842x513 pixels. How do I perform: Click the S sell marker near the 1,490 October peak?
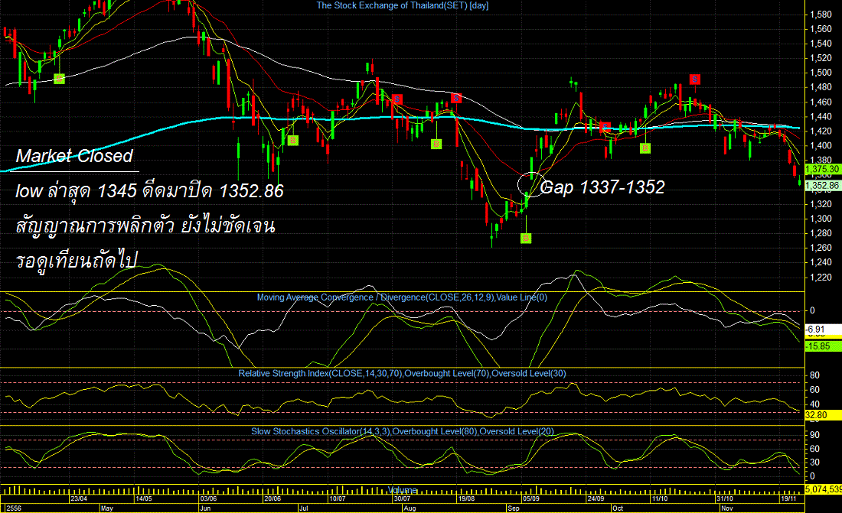pyautogui.click(x=695, y=80)
